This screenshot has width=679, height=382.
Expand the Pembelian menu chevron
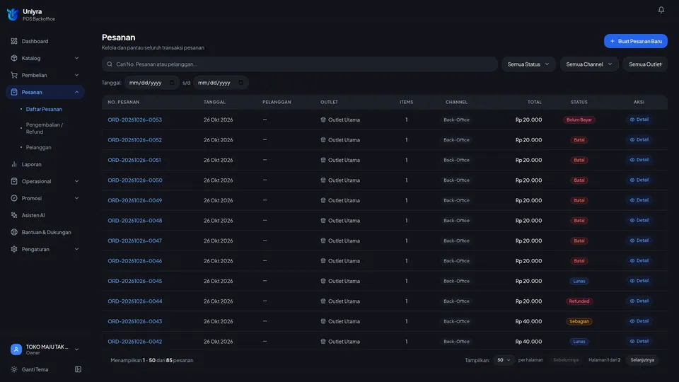76,75
